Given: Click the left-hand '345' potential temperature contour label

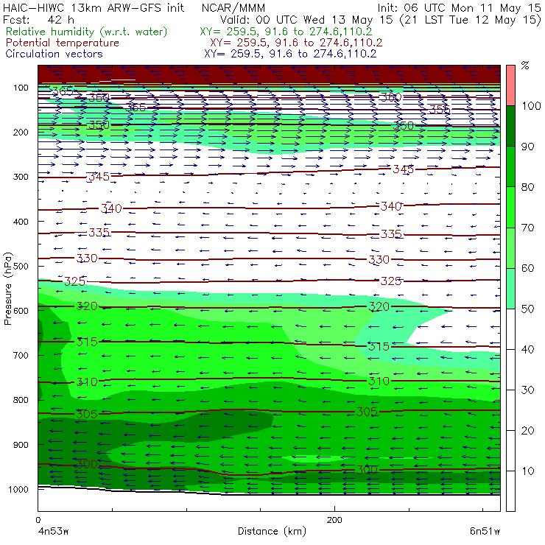Looking at the screenshot, I should tap(99, 177).
